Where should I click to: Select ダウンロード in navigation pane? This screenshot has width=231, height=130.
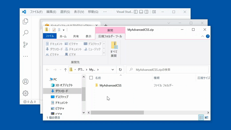coord(62,91)
